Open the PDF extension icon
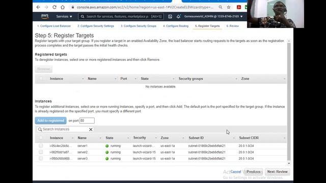Viewport: 326px width, 183px height. 239,7
